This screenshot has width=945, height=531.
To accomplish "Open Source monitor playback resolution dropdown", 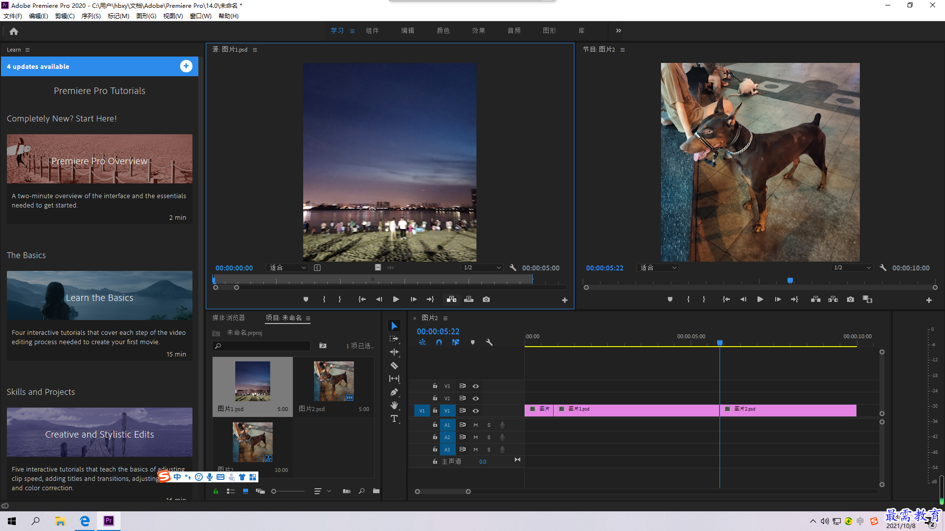I will tap(482, 268).
